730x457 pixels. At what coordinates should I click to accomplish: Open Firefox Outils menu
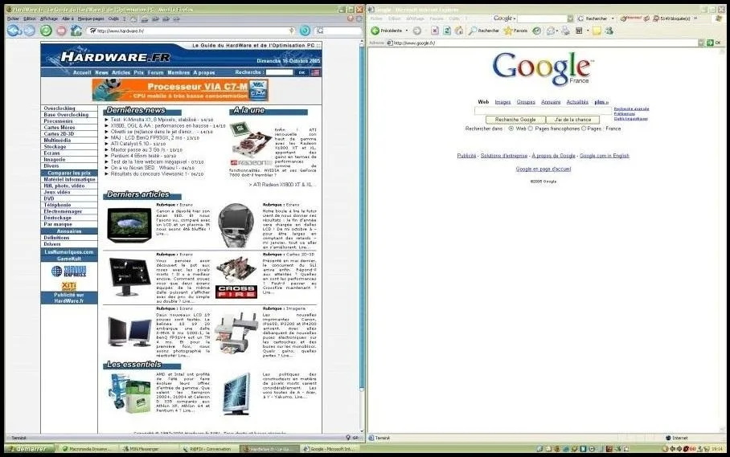click(113, 19)
